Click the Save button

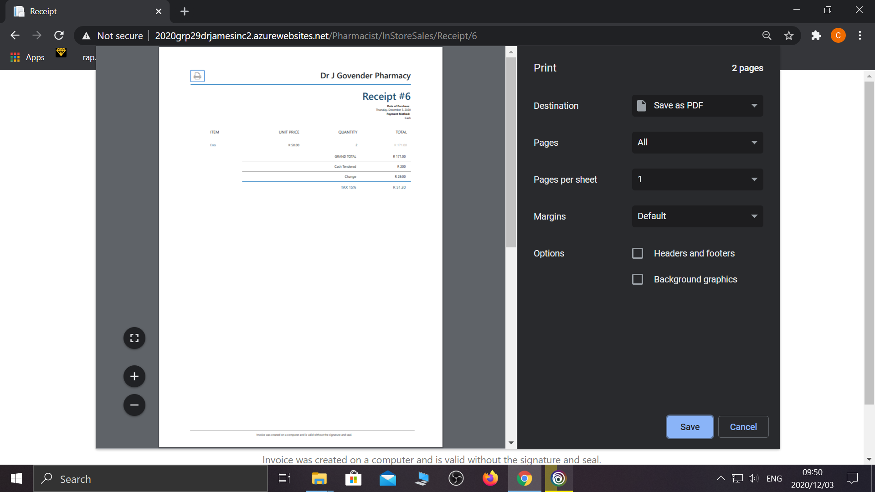690,427
